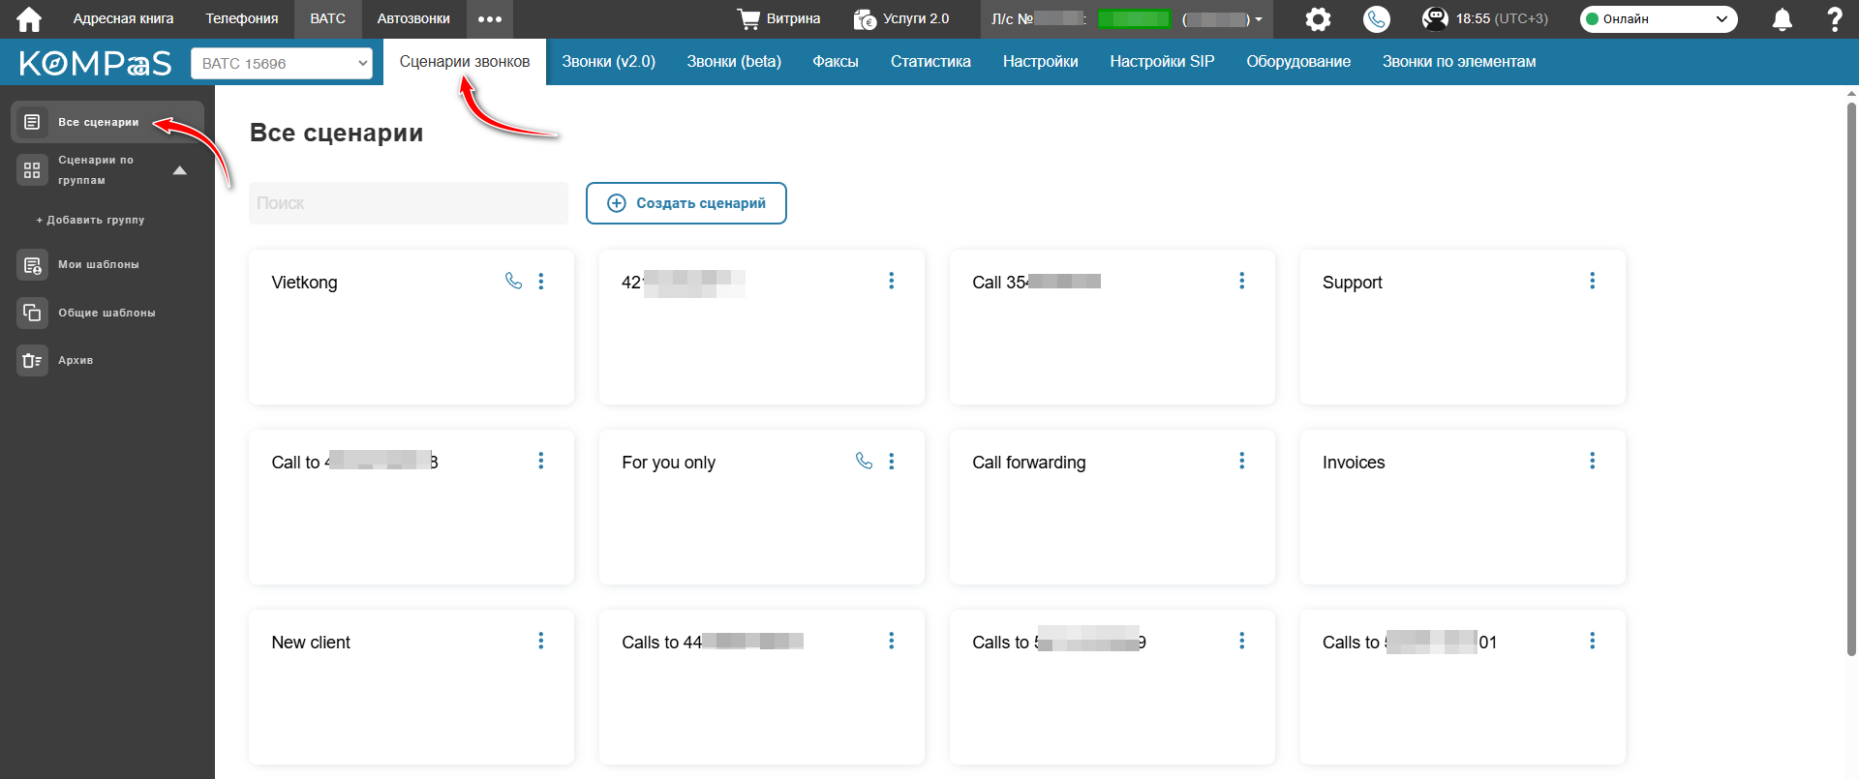Click the Витрина shopping cart icon
Image resolution: width=1859 pixels, height=779 pixels.
point(748,19)
